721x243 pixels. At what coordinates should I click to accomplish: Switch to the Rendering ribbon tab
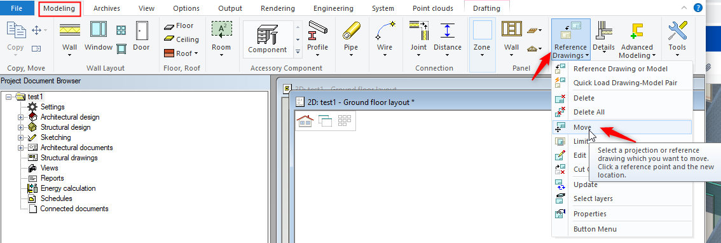[278, 8]
